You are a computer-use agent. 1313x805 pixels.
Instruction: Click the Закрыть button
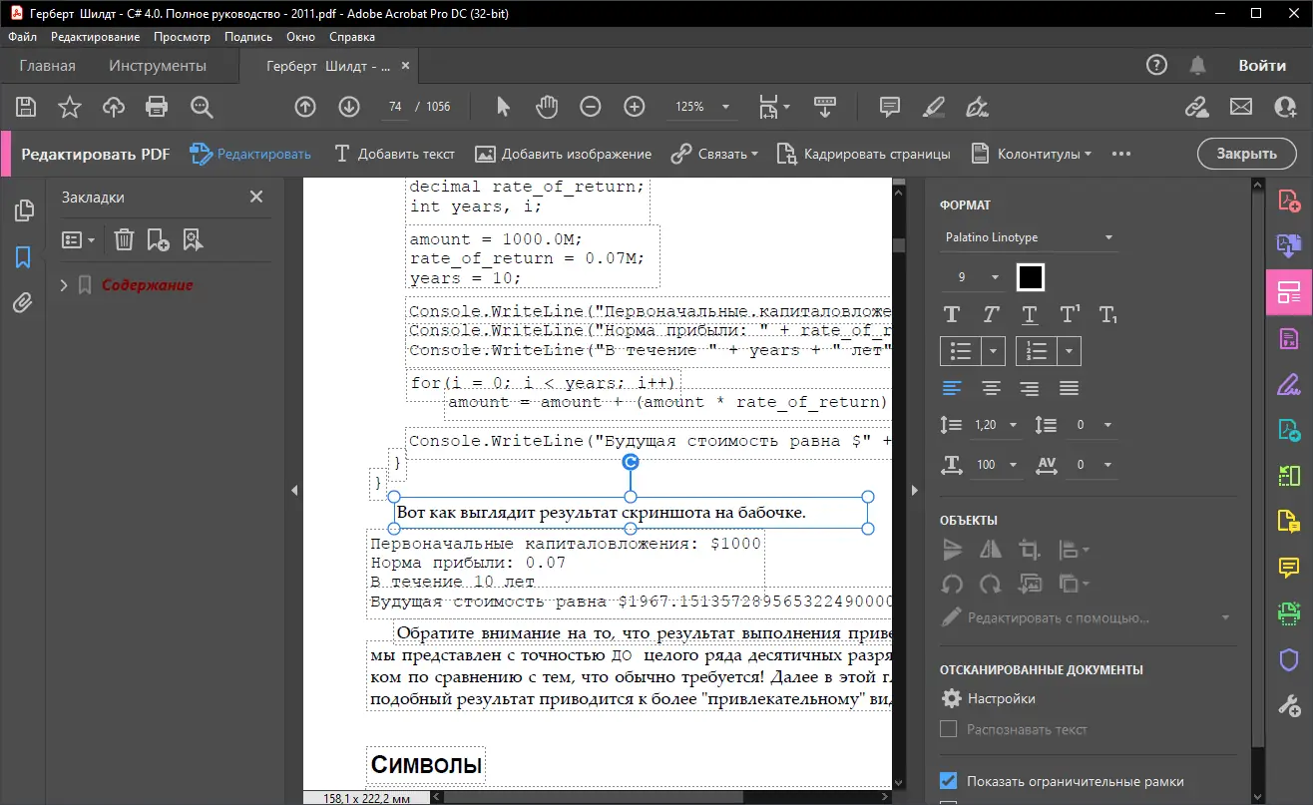(1246, 154)
